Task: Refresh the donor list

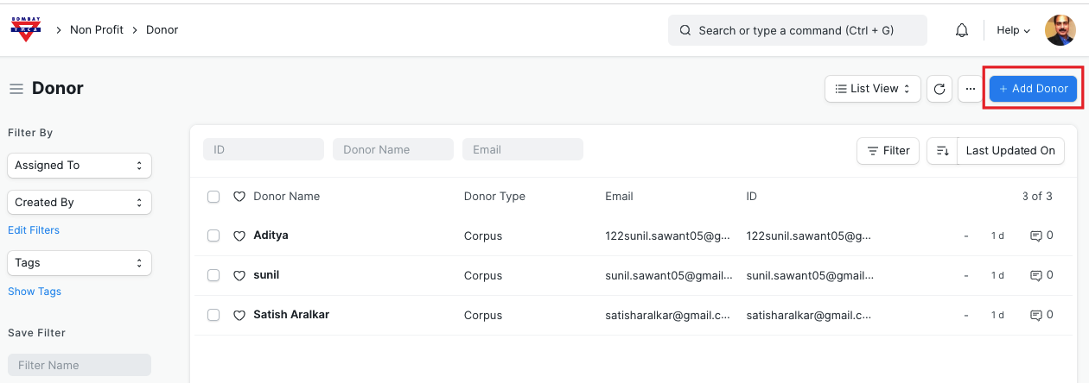Action: click(939, 89)
